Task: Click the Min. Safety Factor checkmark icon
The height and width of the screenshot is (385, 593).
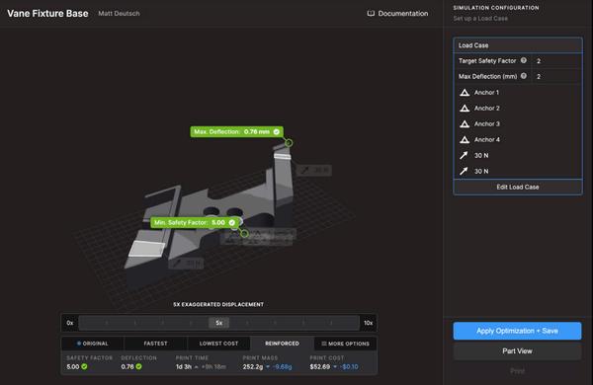Action: [x=232, y=222]
